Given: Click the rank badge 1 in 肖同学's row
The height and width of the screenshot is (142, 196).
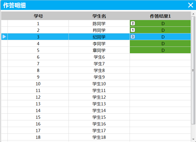Looking at the screenshot, I should coord(133,30).
